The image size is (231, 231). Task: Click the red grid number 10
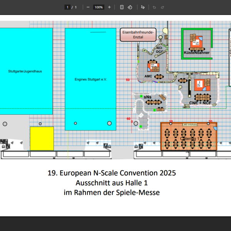point(171,121)
